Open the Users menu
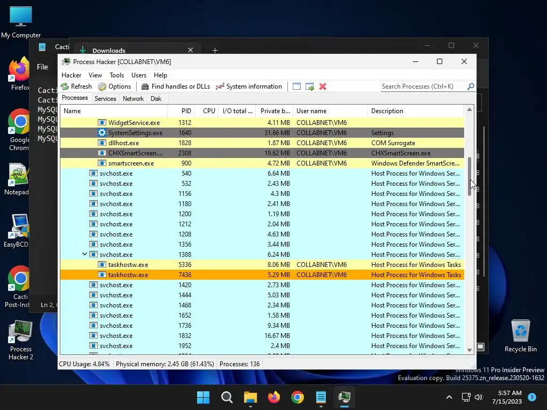This screenshot has width=547, height=410. click(139, 75)
